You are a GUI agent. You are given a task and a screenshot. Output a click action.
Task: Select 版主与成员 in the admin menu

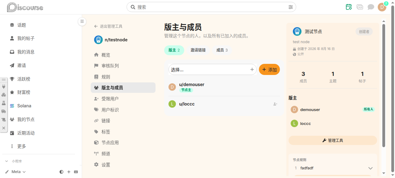(123, 88)
